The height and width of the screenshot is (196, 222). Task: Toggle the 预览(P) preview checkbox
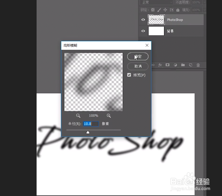pos(129,75)
